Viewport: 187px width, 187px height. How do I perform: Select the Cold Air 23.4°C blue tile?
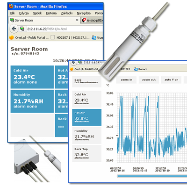coord(32,77)
